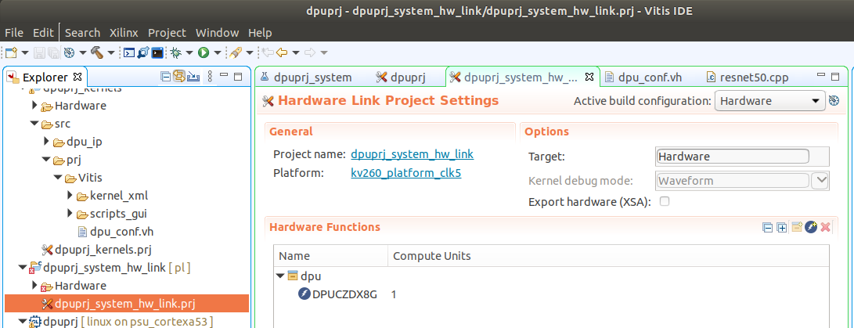854x328 pixels.
Task: Open the Build hammer dropdown arrow
Action: click(x=110, y=53)
